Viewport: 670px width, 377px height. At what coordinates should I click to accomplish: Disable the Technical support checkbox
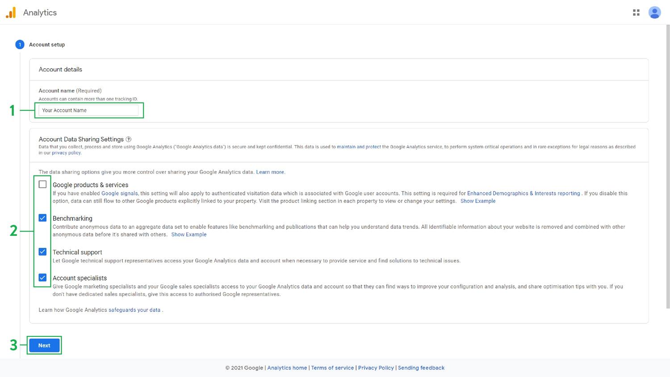(x=42, y=252)
